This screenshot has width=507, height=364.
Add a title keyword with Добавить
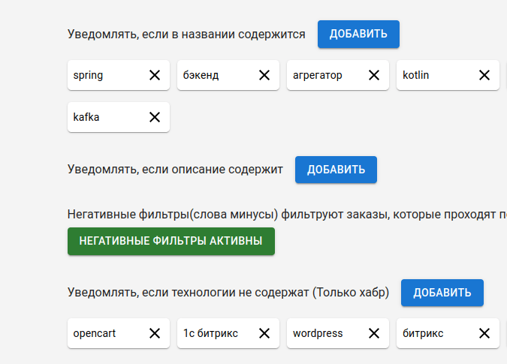[358, 34]
